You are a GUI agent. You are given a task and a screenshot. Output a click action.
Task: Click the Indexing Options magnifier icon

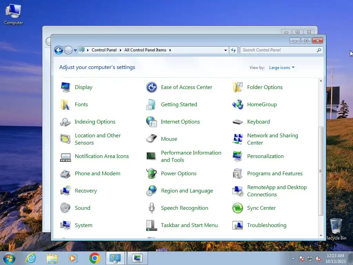tap(65, 122)
